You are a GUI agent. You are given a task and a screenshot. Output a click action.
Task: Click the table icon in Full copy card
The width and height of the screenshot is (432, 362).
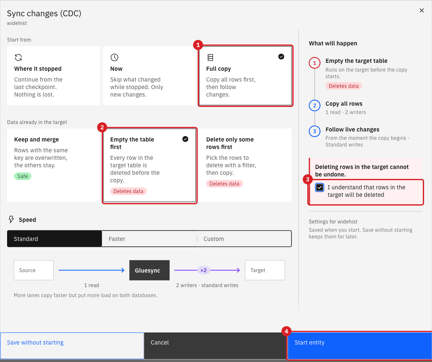(210, 57)
